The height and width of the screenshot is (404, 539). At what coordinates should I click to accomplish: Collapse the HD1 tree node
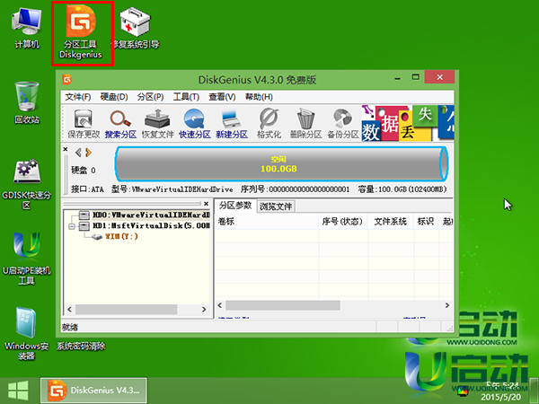pos(72,226)
